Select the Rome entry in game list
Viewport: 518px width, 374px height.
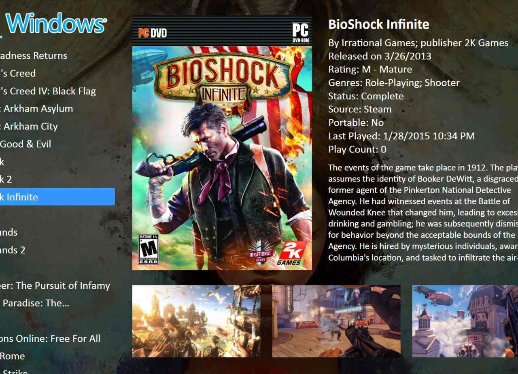13,356
